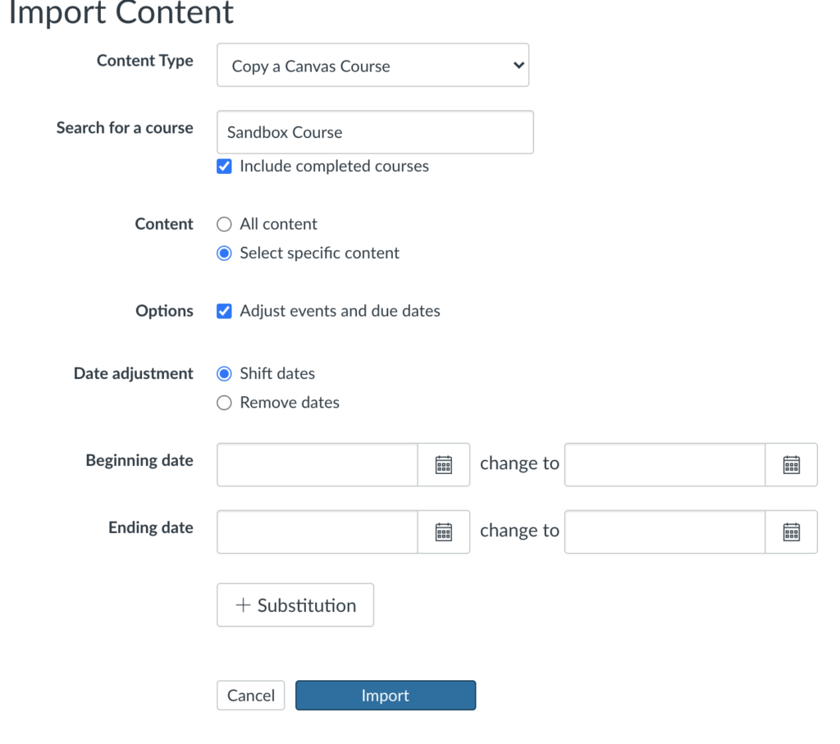This screenshot has width=840, height=744.
Task: Click the Include completed courses label text
Action: [x=334, y=167]
